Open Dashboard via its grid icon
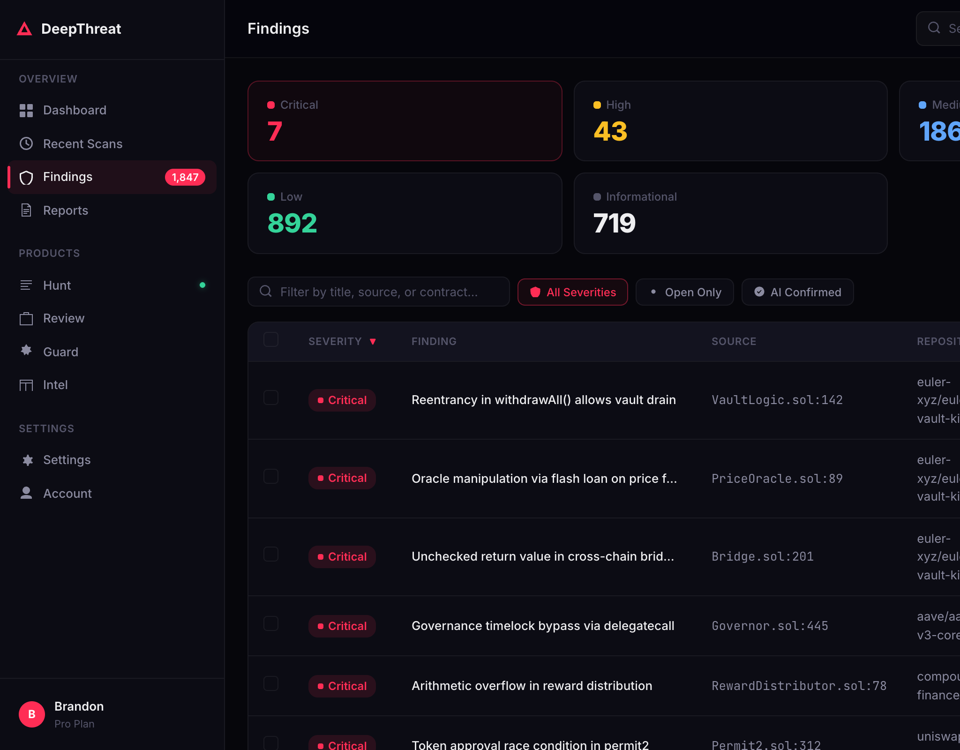Viewport: 960px width, 750px height. (x=26, y=111)
